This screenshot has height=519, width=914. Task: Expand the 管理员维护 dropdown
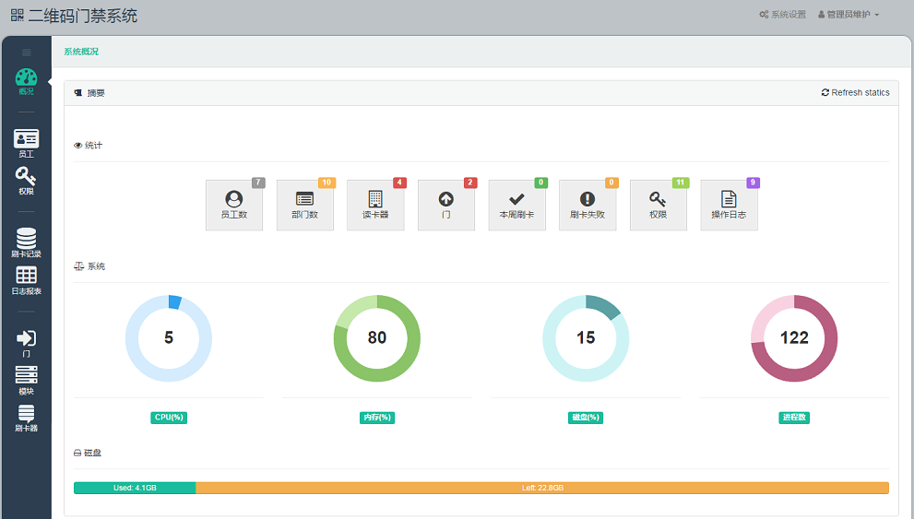[x=849, y=15]
